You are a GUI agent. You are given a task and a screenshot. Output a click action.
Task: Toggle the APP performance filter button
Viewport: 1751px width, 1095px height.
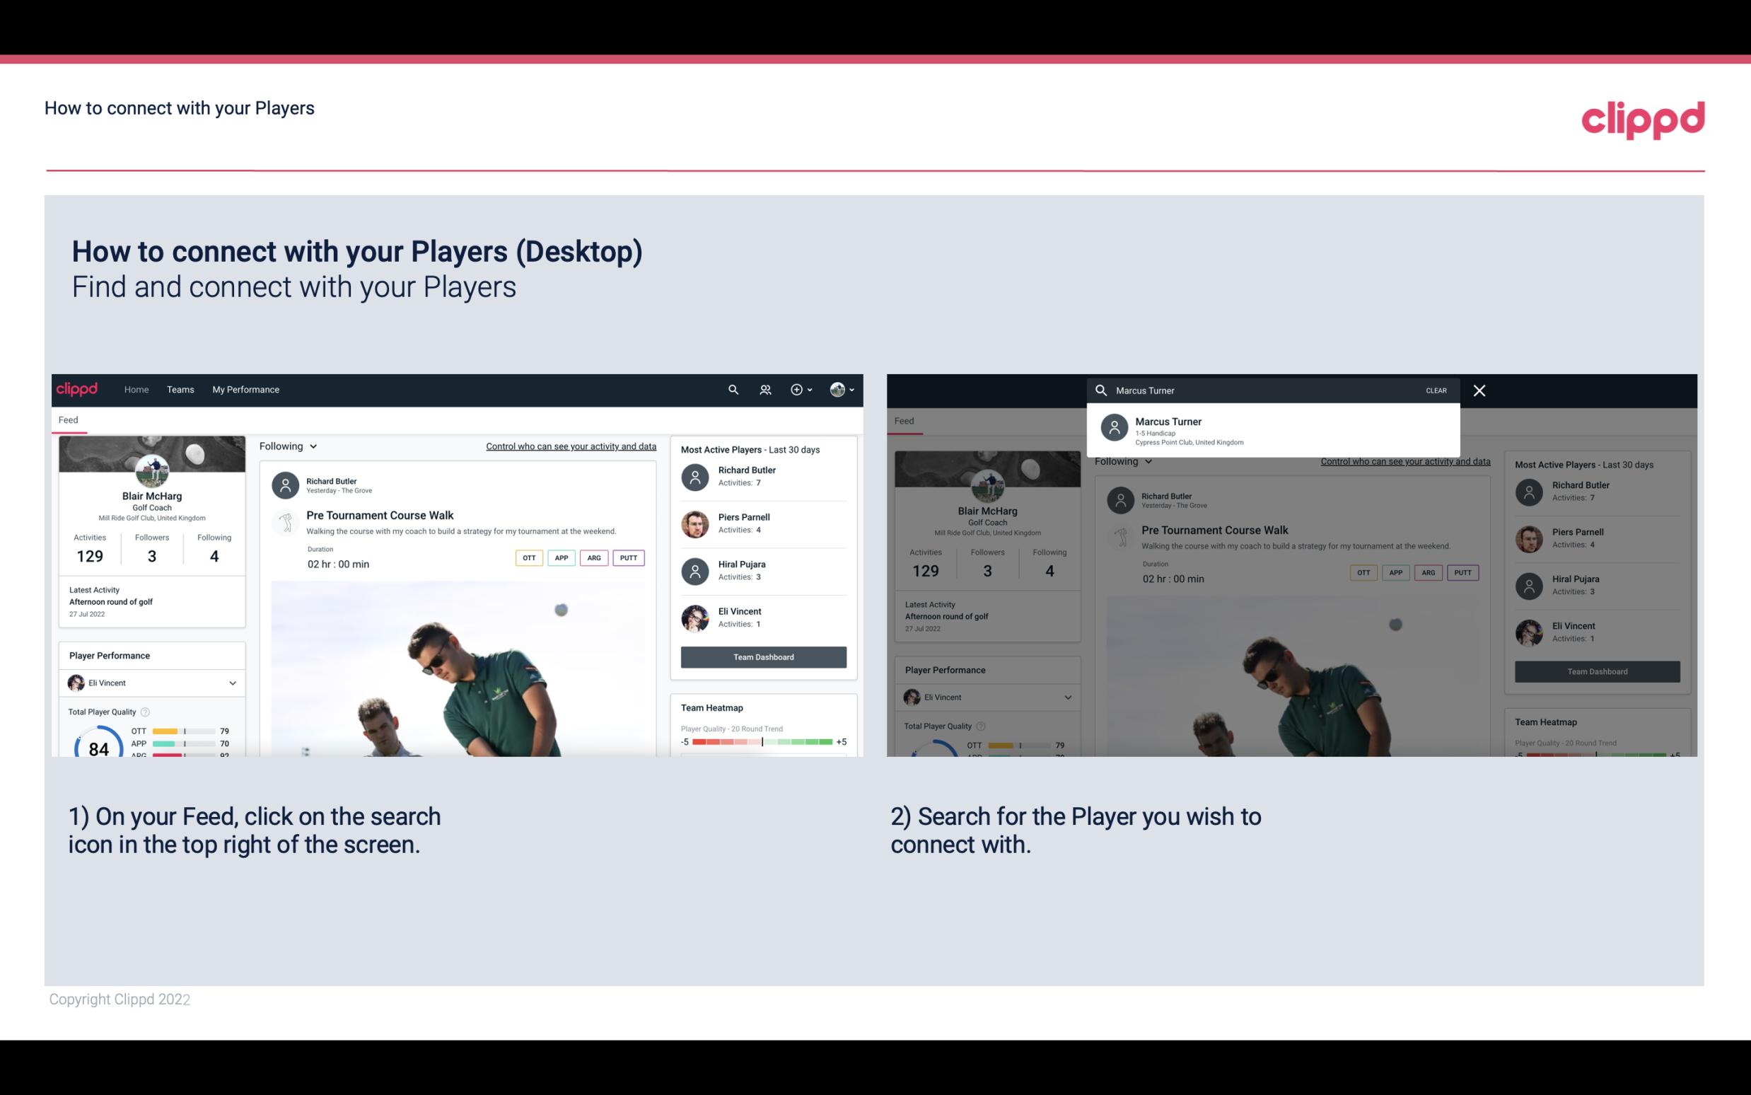[x=559, y=557]
